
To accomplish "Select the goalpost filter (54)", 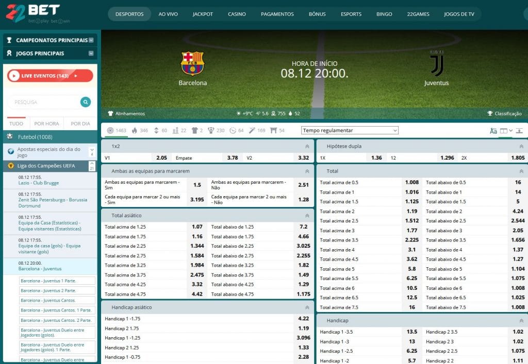I will click(x=277, y=130).
